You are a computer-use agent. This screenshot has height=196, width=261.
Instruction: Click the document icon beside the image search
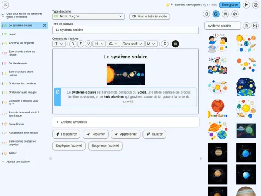point(246,26)
